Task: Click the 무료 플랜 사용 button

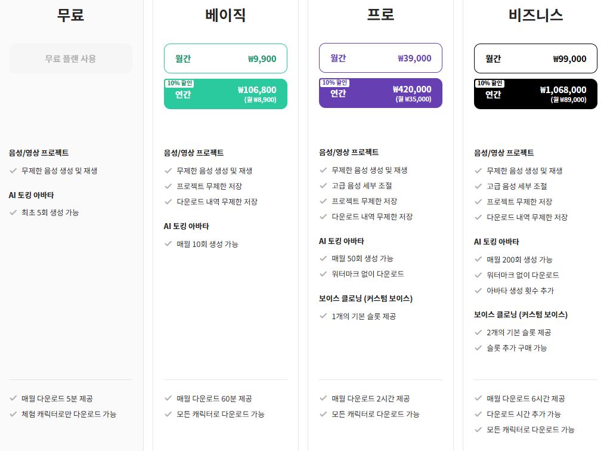Action: click(x=70, y=58)
